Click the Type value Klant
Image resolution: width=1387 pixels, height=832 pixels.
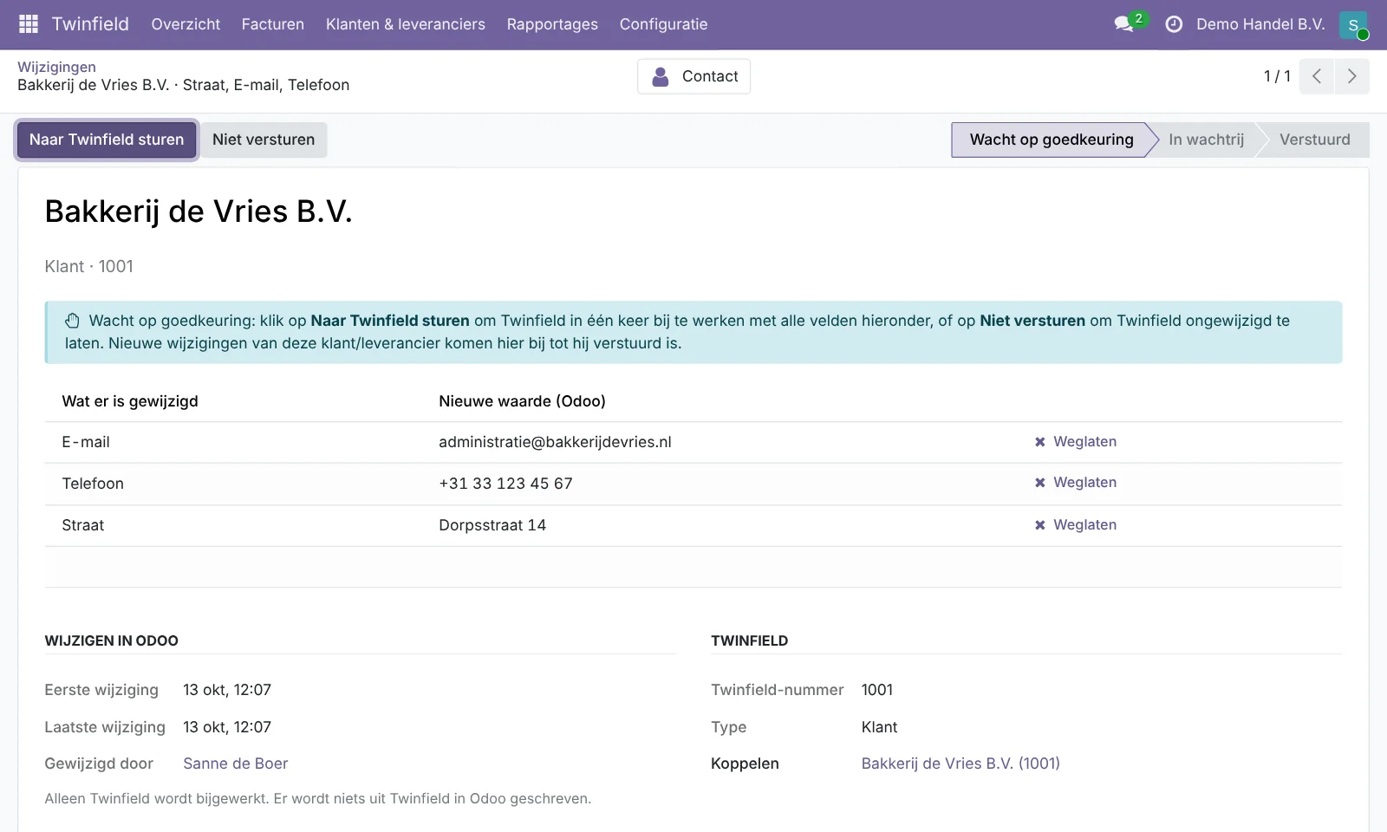click(879, 727)
